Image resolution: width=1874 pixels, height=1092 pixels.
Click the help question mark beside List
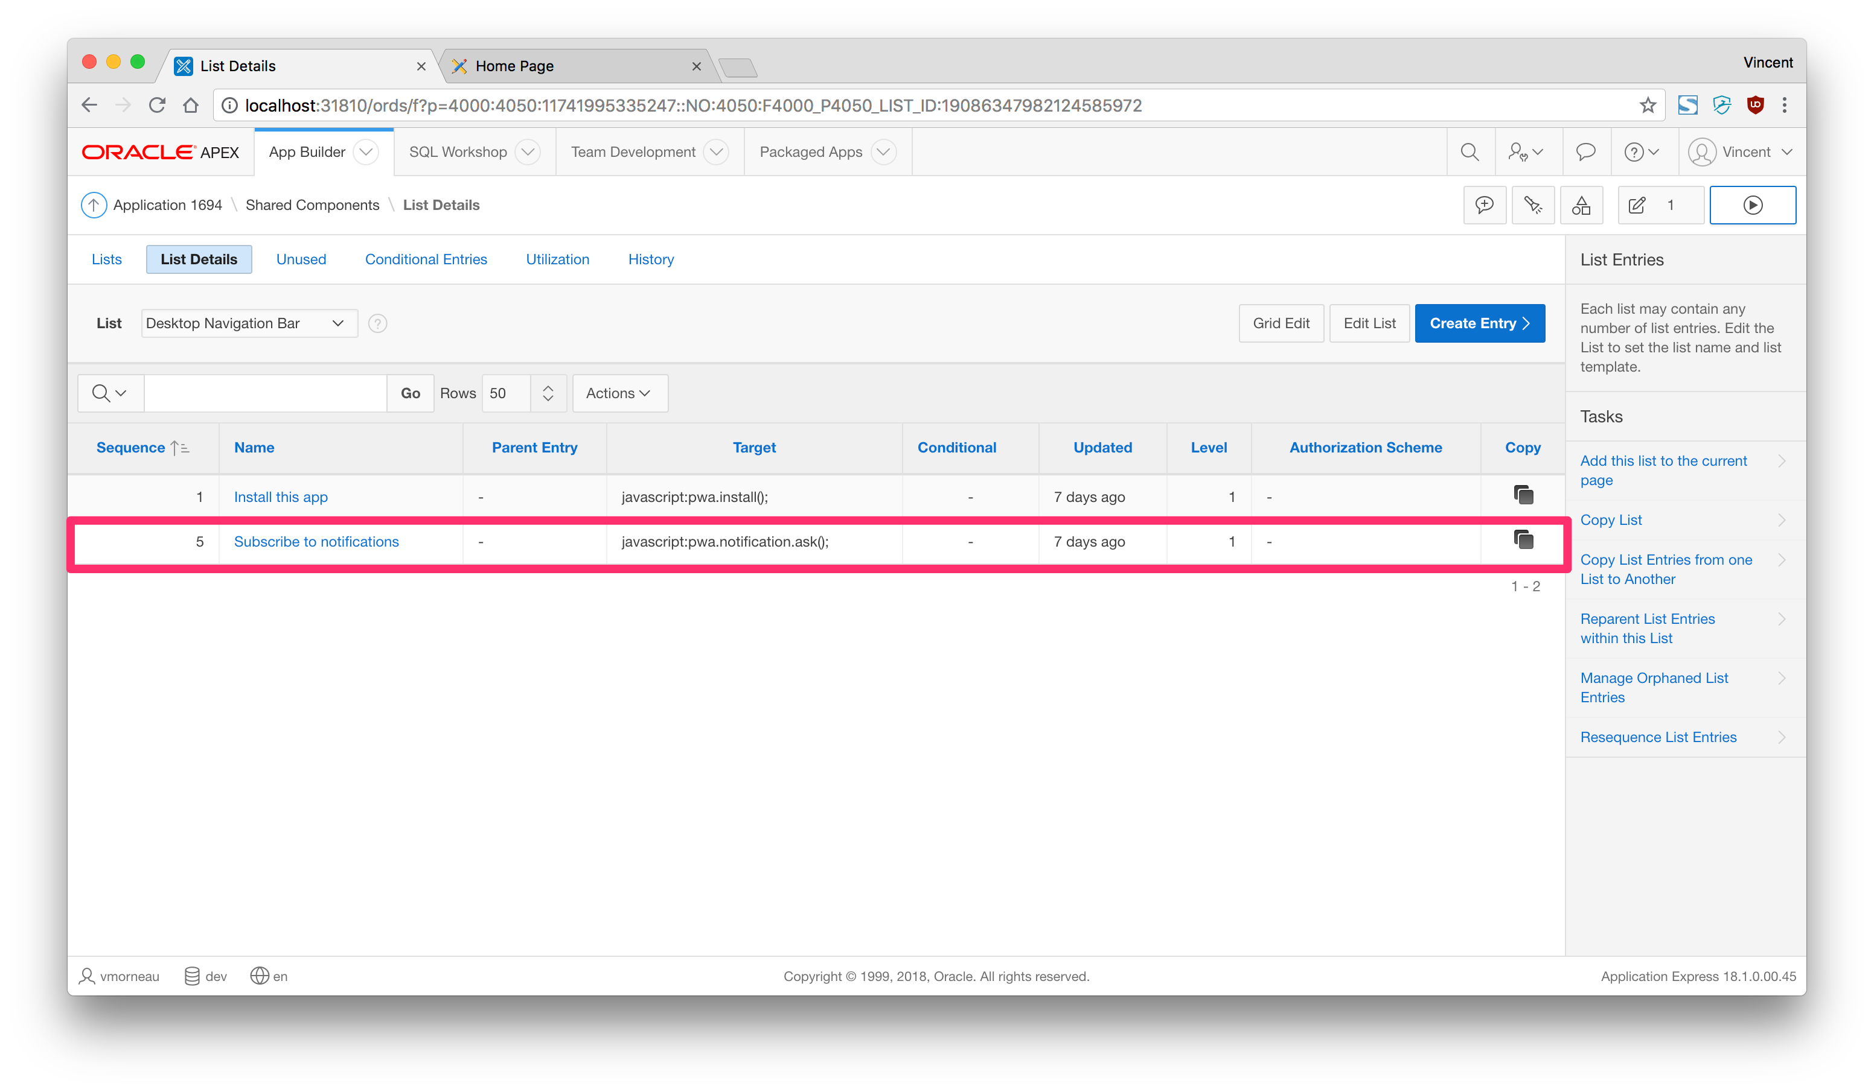pos(378,323)
